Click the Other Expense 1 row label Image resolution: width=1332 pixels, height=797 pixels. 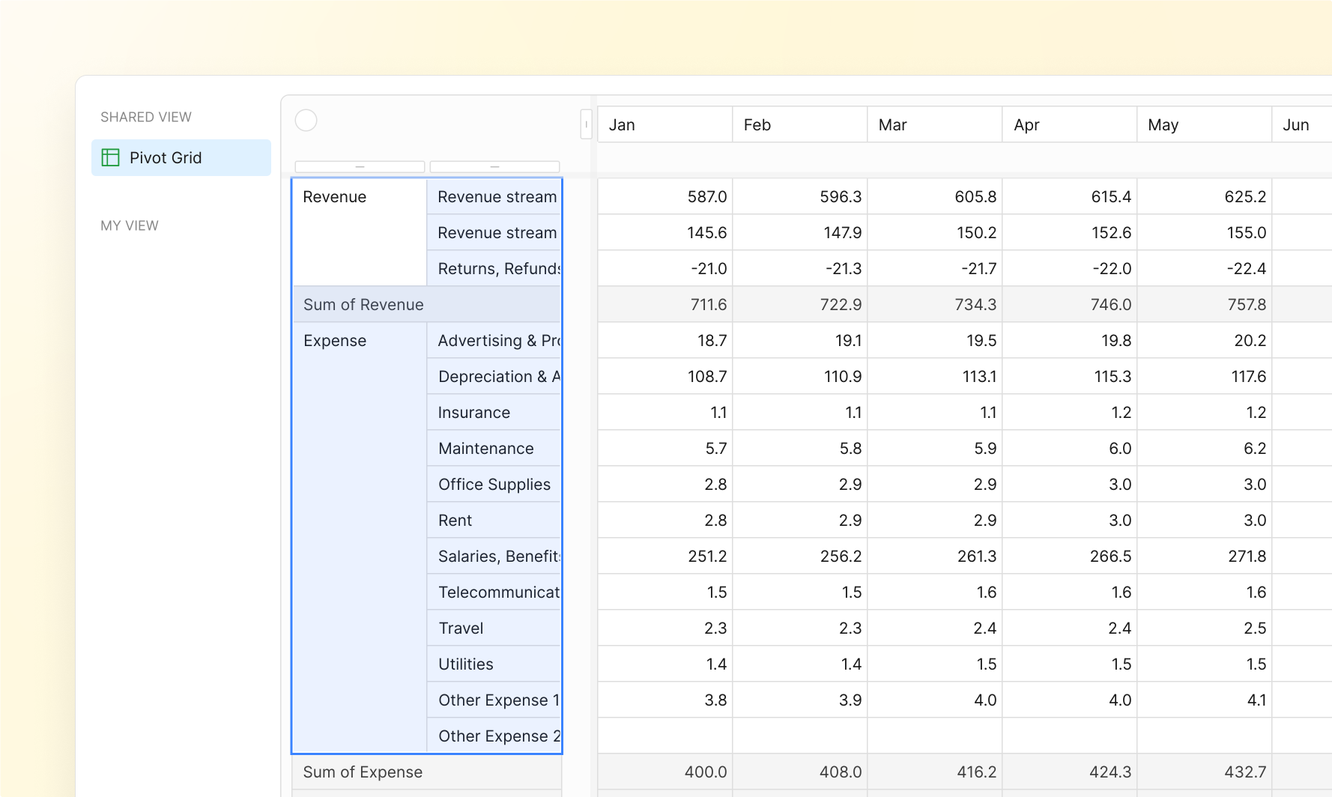[494, 700]
